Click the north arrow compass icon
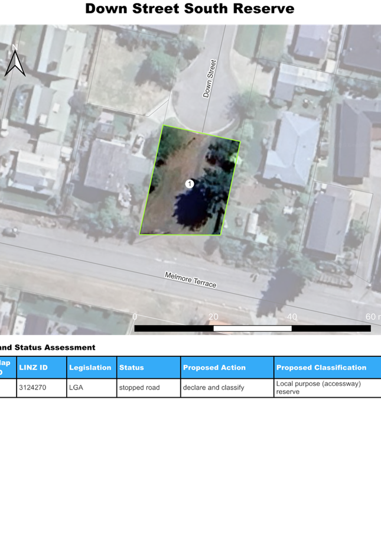381x552 pixels. [14, 61]
